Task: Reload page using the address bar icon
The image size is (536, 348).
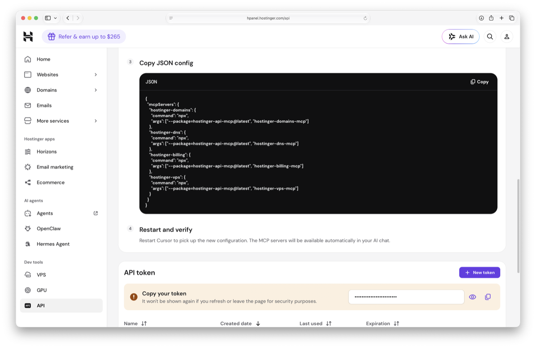Action: [365, 18]
